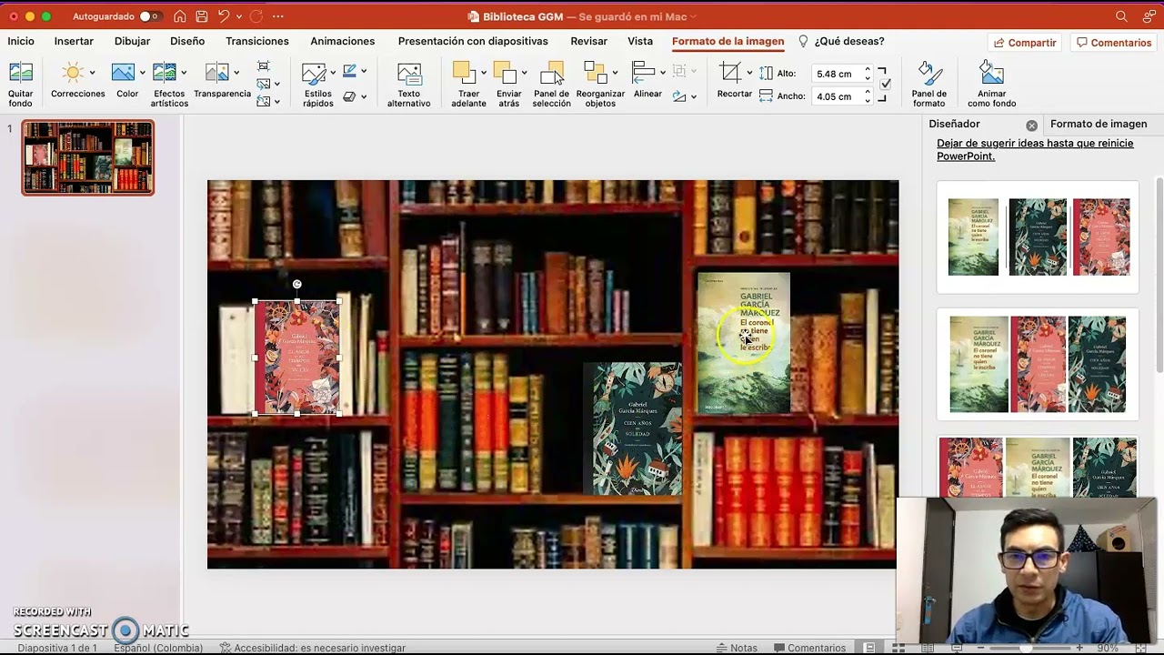Click the search magnifier in title bar

(1121, 16)
